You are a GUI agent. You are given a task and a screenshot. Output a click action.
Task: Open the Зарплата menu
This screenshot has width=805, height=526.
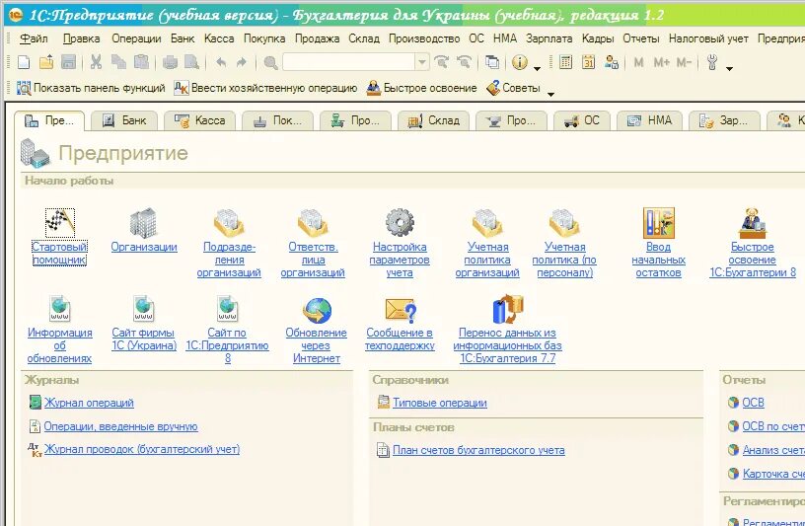coord(549,38)
